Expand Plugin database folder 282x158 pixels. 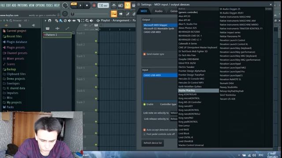click(15, 42)
